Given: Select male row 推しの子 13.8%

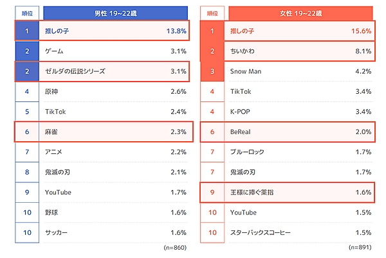Looking at the screenshot, I should tap(116, 30).
